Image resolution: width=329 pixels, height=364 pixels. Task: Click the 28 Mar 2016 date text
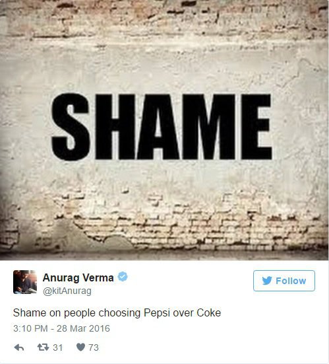pyautogui.click(x=84, y=328)
